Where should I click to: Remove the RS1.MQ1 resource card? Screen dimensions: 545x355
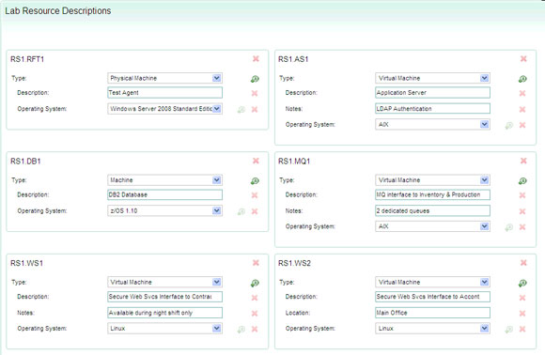click(523, 161)
